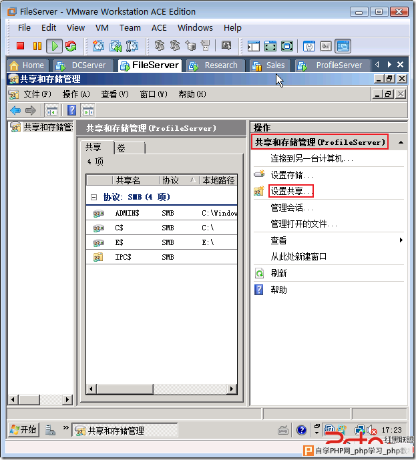Open the VMware File menu
Screen dimensions: 416x460
24,27
